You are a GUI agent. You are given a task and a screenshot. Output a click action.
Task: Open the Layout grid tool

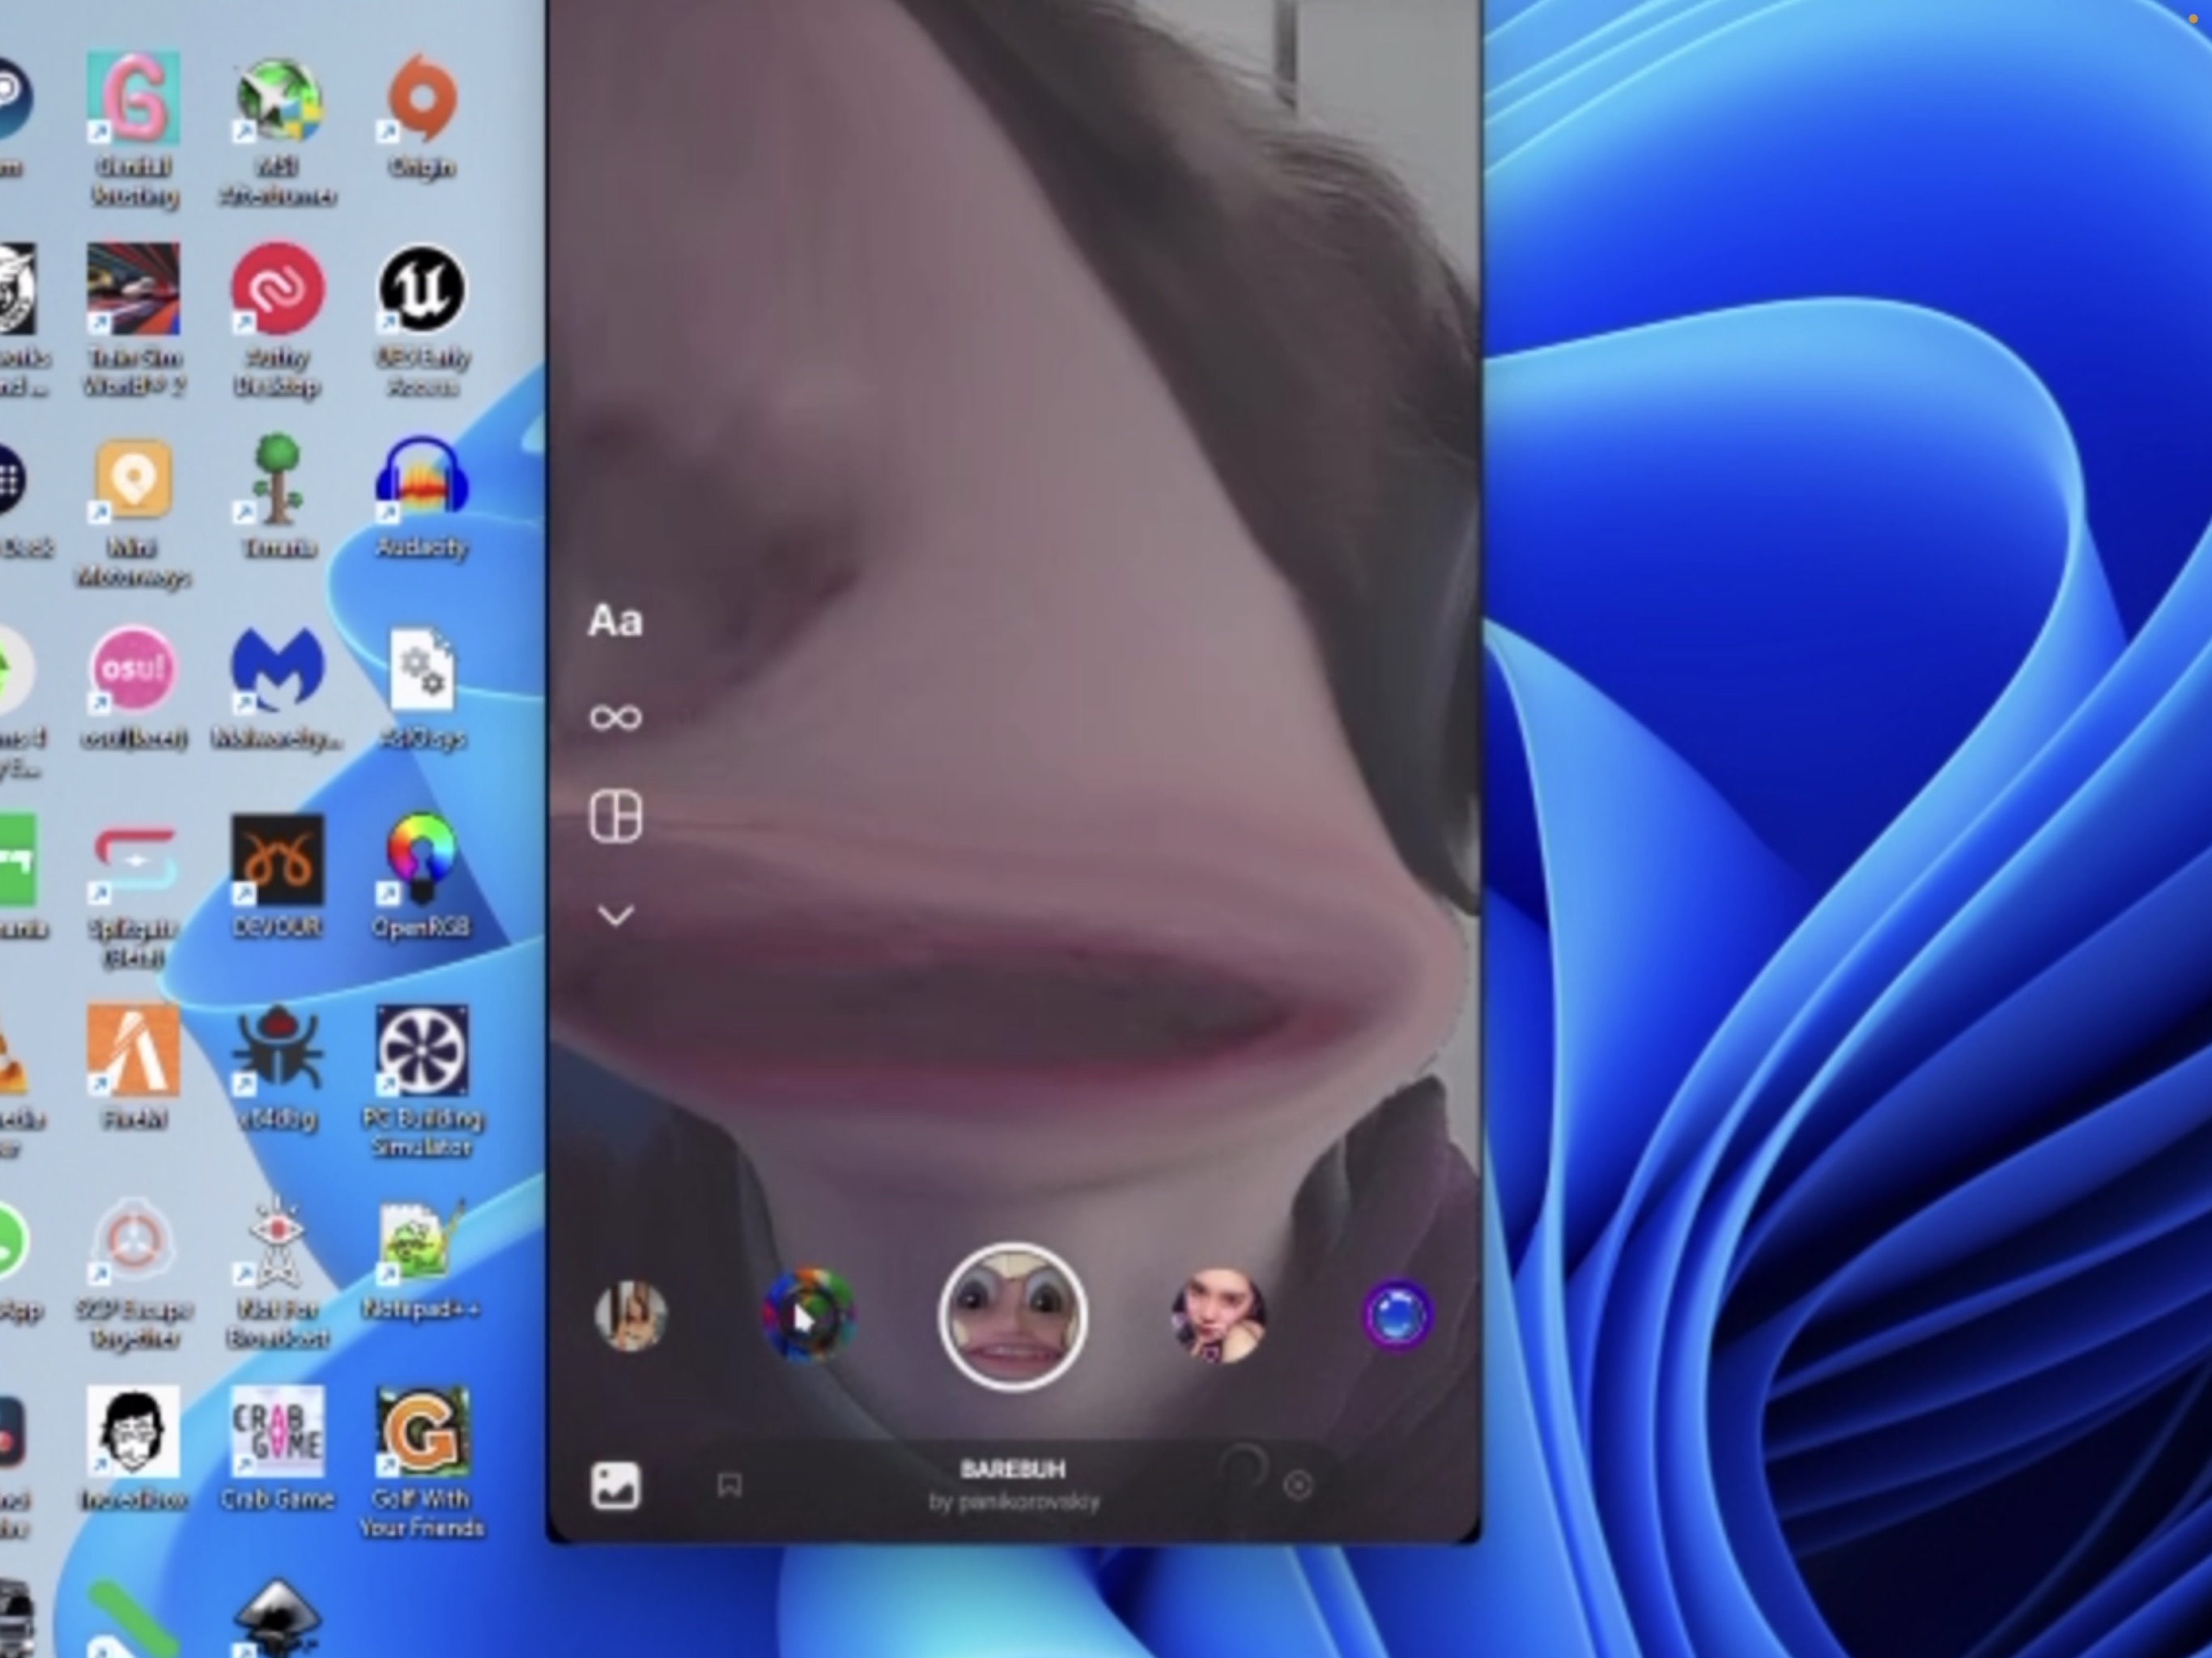[x=615, y=817]
